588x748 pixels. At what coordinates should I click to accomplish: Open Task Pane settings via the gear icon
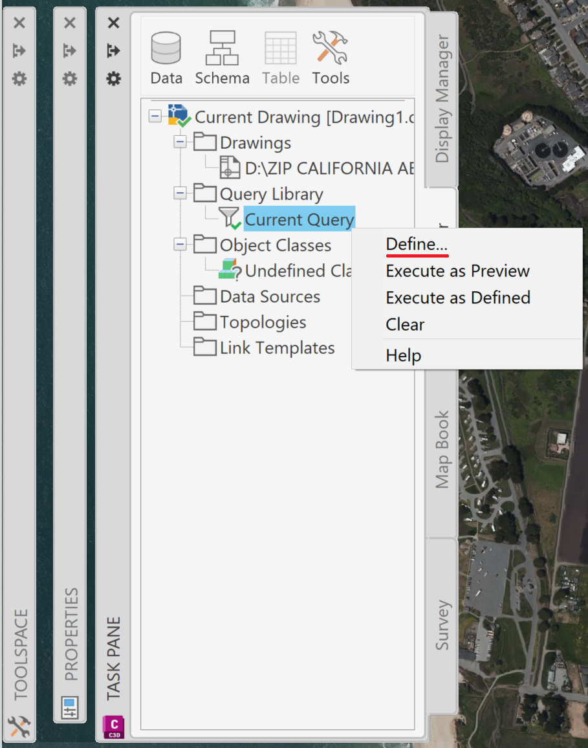(x=113, y=78)
